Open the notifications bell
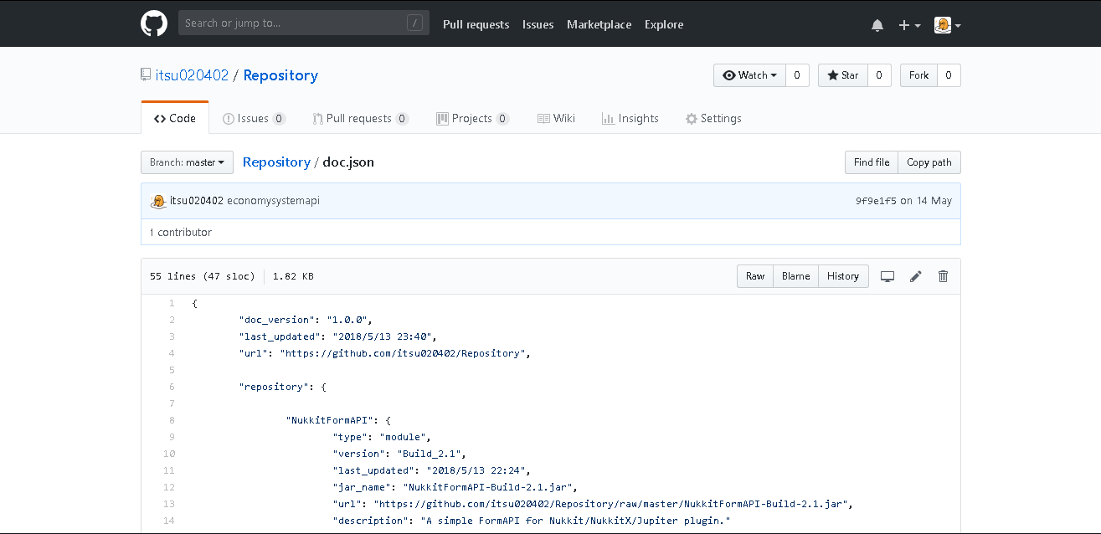The width and height of the screenshot is (1101, 534). [x=877, y=25]
